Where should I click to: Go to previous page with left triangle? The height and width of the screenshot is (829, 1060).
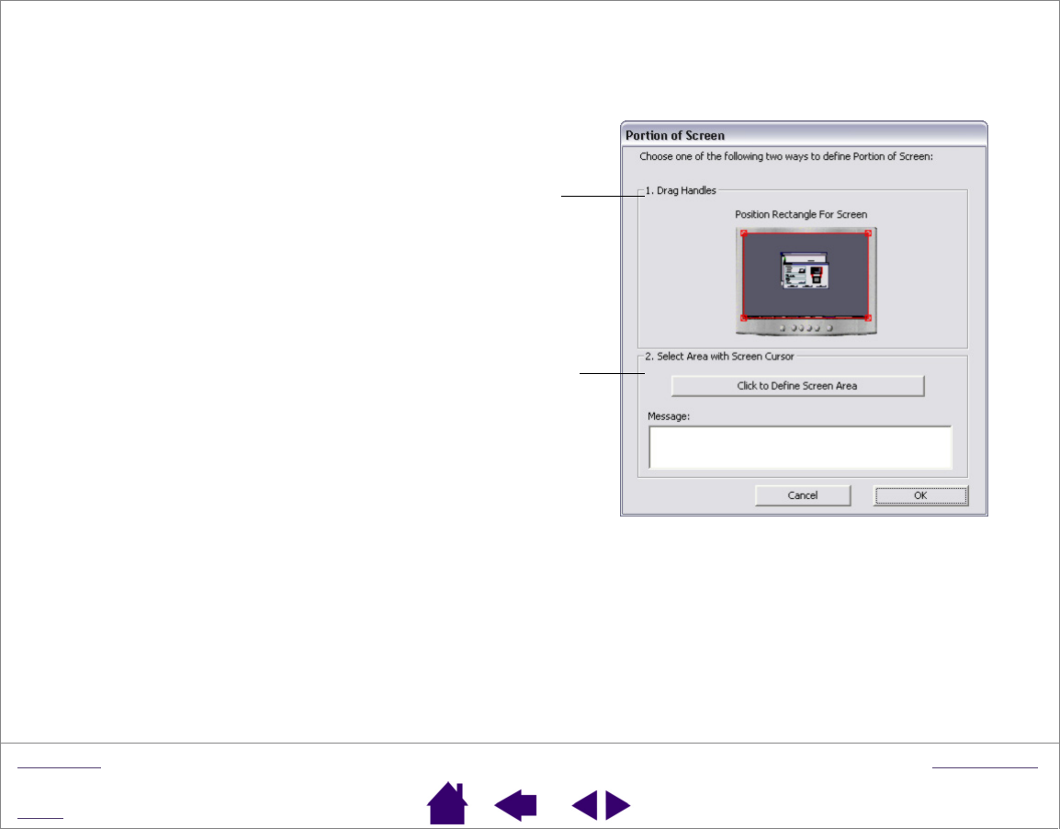(x=584, y=805)
